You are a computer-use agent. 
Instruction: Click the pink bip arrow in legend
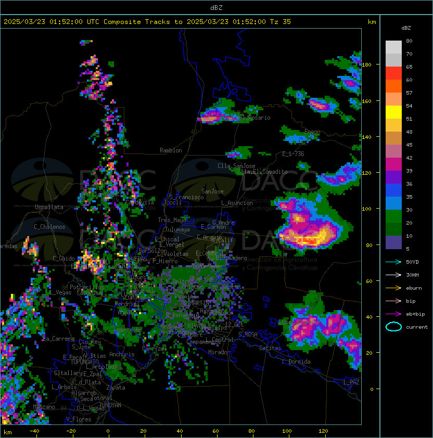tap(393, 301)
